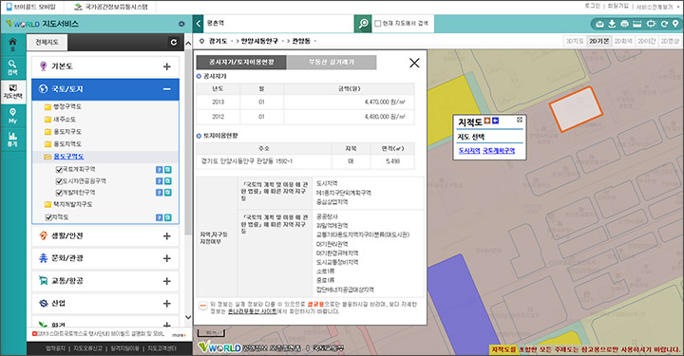684x356 pixels.
Task: Click the more link beside notice
Action: (179, 335)
